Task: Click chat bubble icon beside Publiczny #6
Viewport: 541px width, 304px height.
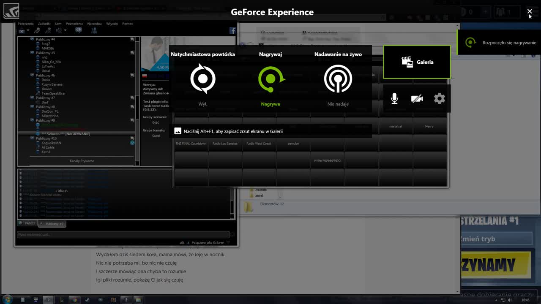Action: click(132, 75)
